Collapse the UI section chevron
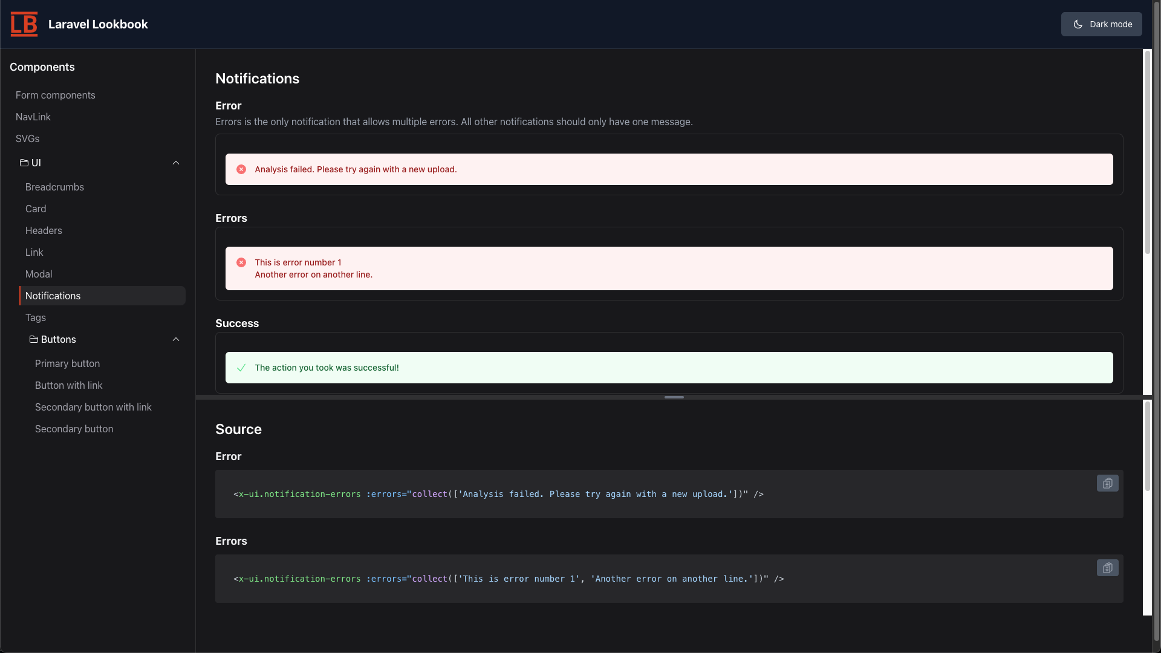1161x653 pixels. 176,163
